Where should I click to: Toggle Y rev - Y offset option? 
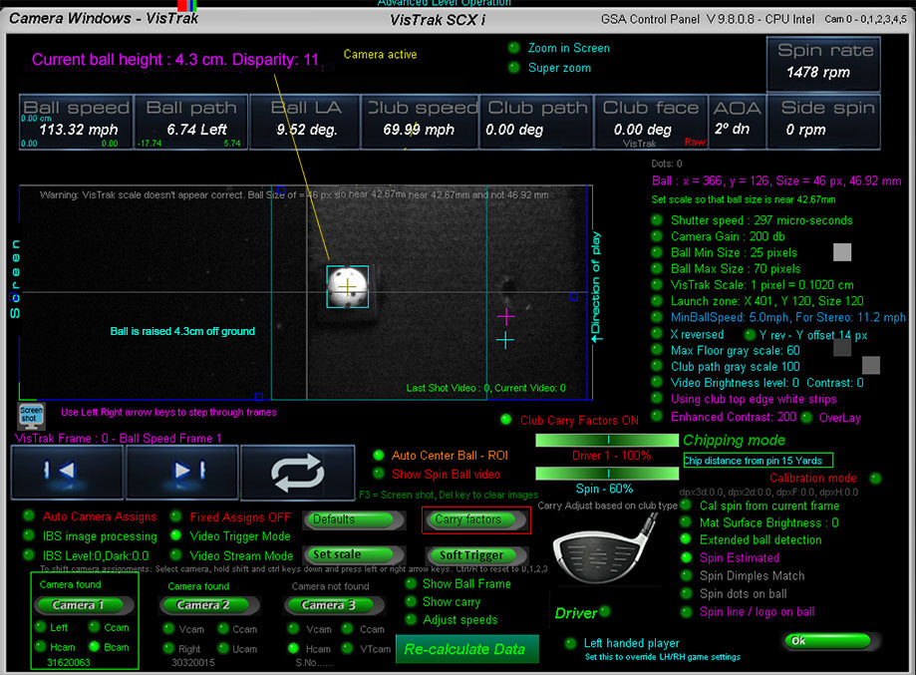(x=751, y=335)
